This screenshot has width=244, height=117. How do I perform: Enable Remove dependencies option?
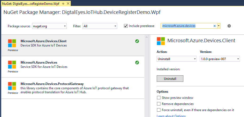click(159, 104)
